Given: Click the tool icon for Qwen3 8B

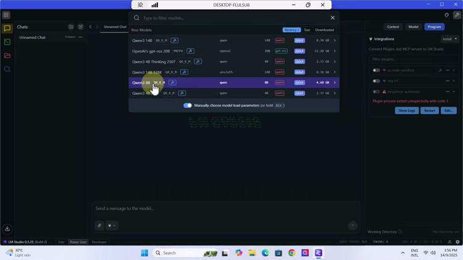Looking at the screenshot, I should tap(173, 83).
